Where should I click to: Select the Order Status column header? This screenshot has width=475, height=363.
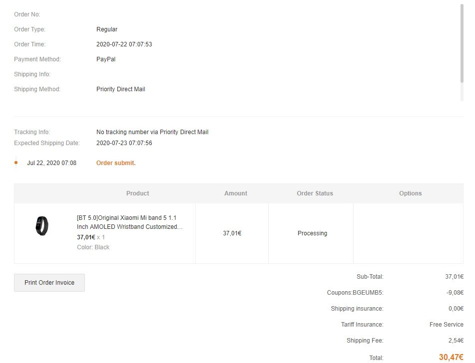315,193
